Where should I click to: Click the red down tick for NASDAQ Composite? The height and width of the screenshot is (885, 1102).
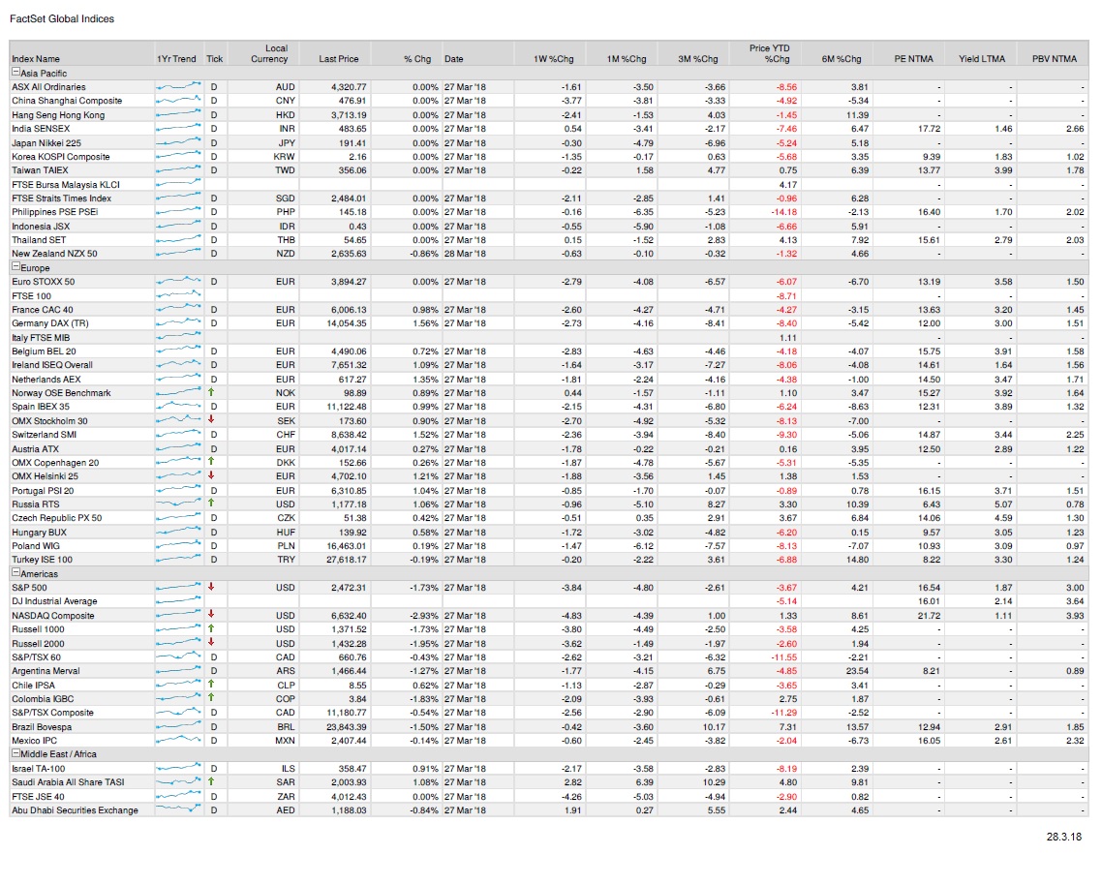point(211,615)
